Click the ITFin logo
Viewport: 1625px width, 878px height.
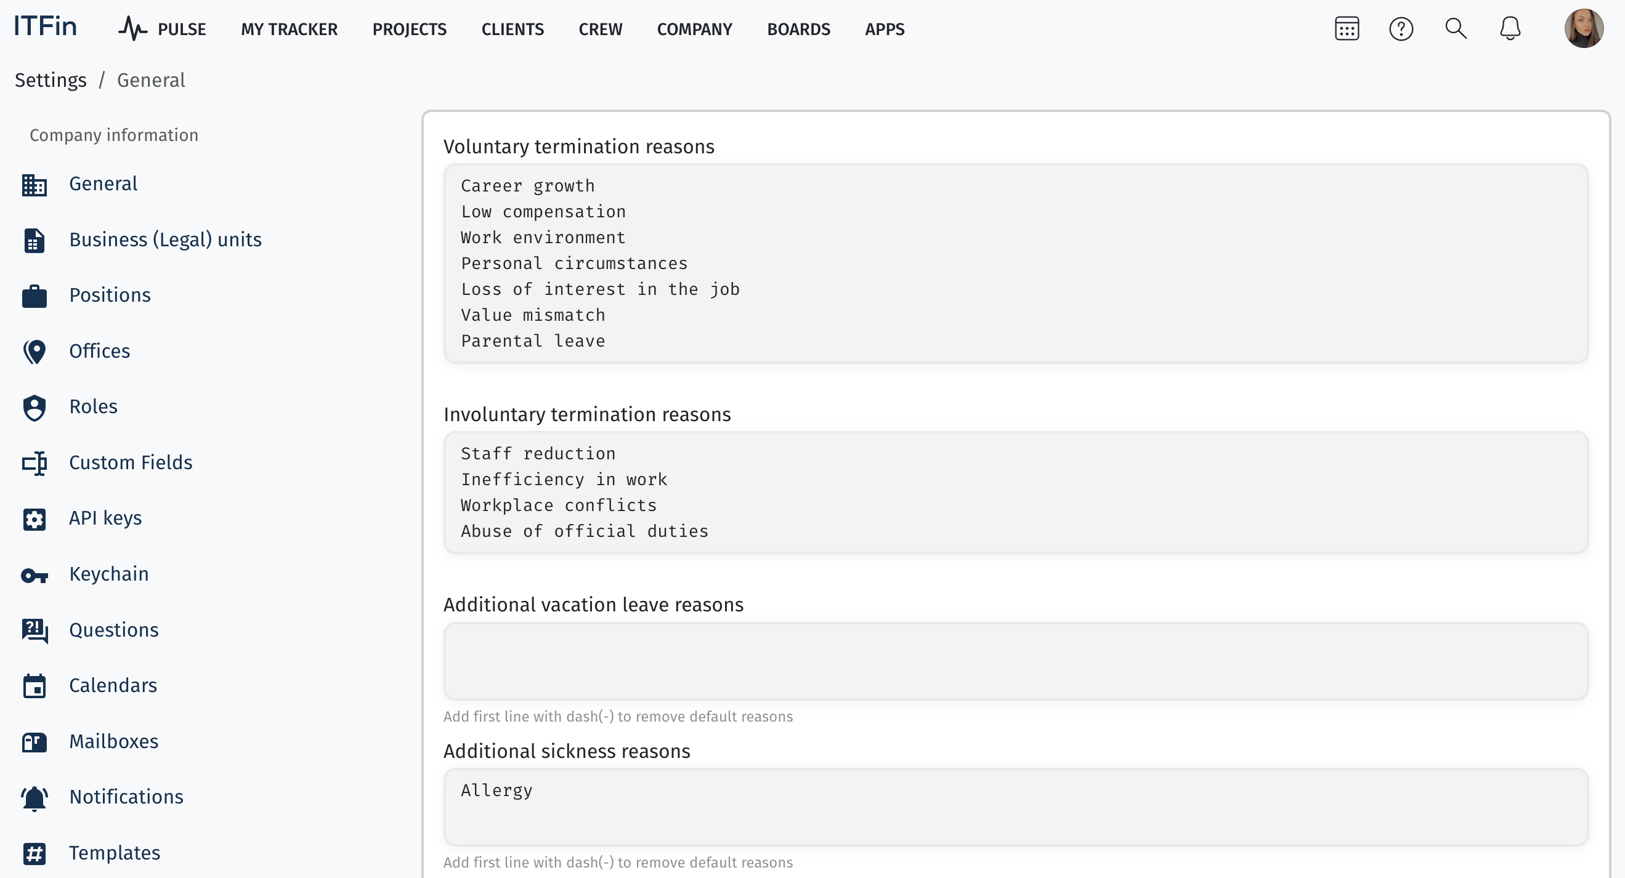[x=46, y=26]
